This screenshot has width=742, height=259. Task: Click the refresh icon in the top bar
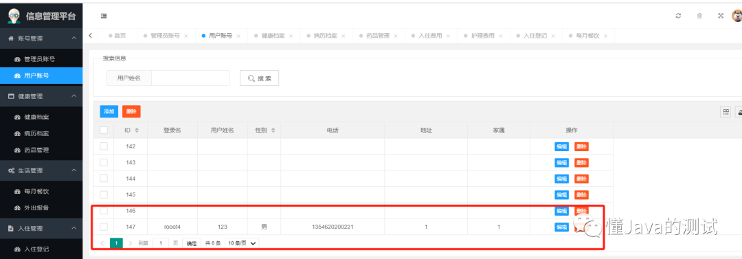pyautogui.click(x=678, y=16)
